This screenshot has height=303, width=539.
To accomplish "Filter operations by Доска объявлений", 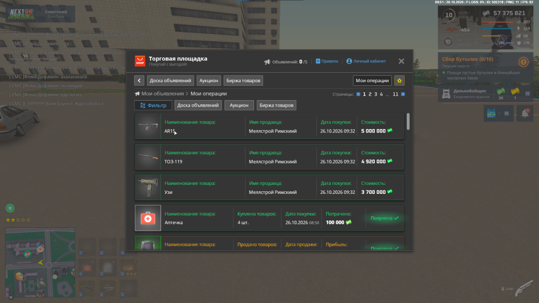I will click(198, 105).
